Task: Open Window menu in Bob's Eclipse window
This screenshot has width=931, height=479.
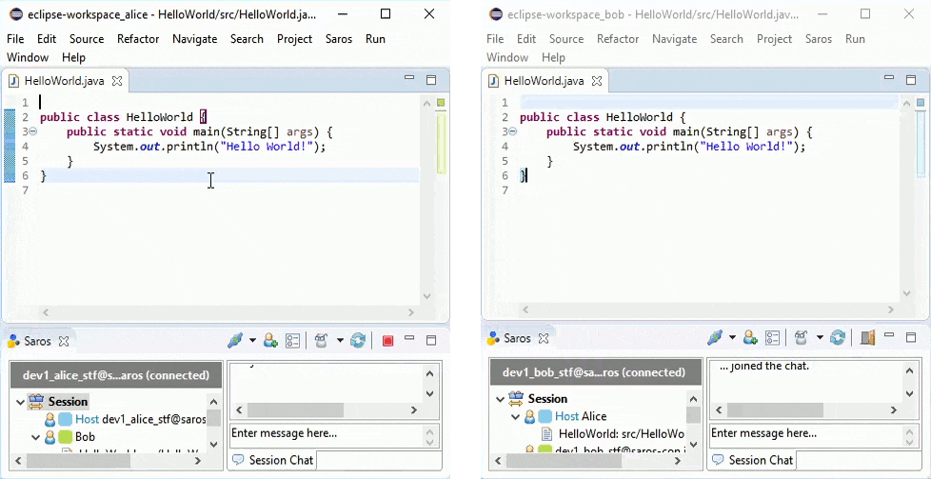Action: tap(507, 58)
